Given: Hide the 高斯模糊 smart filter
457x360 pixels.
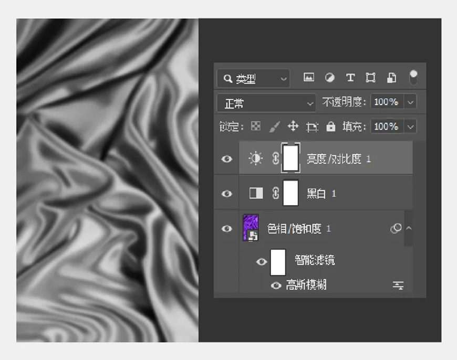Looking at the screenshot, I should [275, 284].
